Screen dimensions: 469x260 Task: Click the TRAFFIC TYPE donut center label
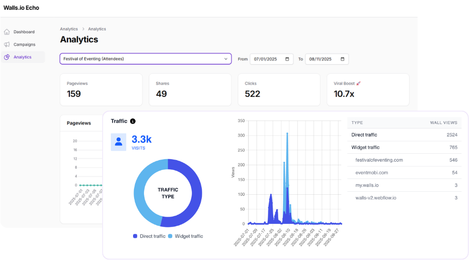click(x=168, y=193)
